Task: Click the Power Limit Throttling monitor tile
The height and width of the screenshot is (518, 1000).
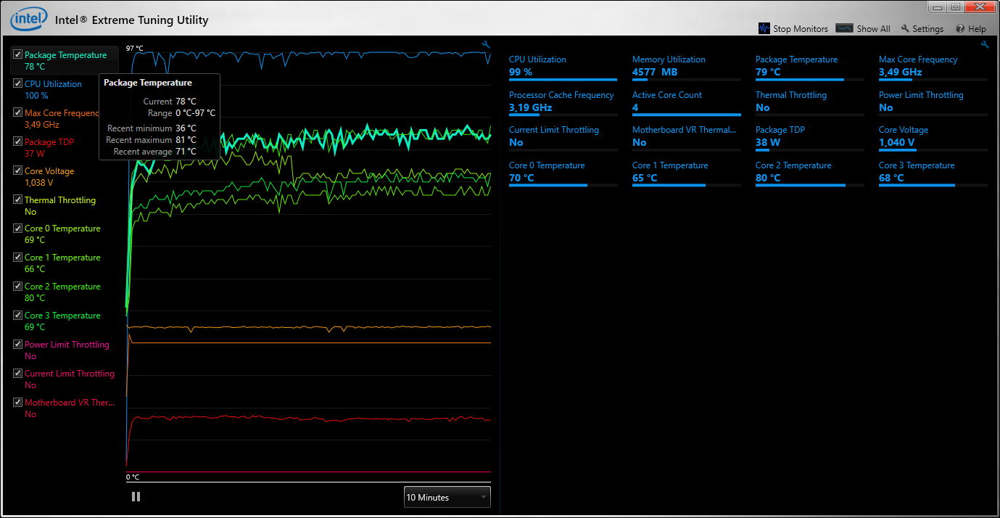Action: point(933,102)
